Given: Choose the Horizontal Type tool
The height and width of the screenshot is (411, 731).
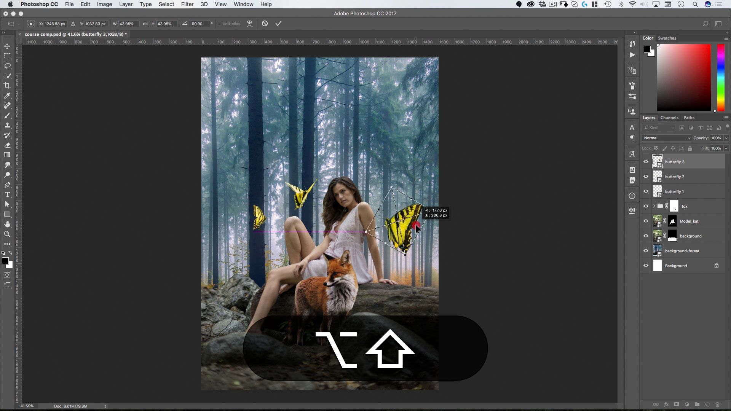Looking at the screenshot, I should 7,194.
